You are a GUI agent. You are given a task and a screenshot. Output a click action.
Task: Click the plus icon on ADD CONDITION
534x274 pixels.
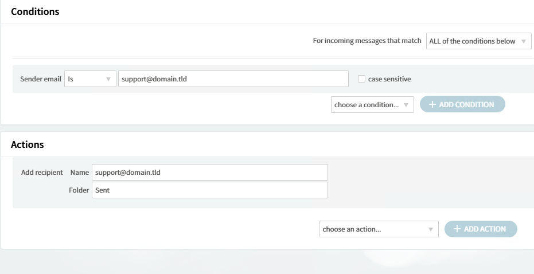pos(432,105)
